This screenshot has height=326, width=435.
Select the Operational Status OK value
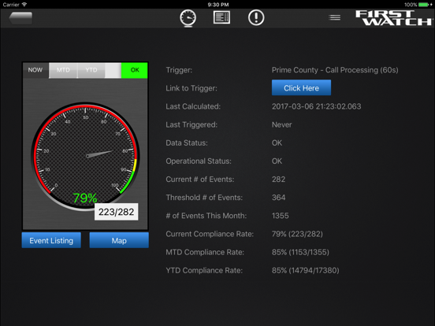point(277,161)
